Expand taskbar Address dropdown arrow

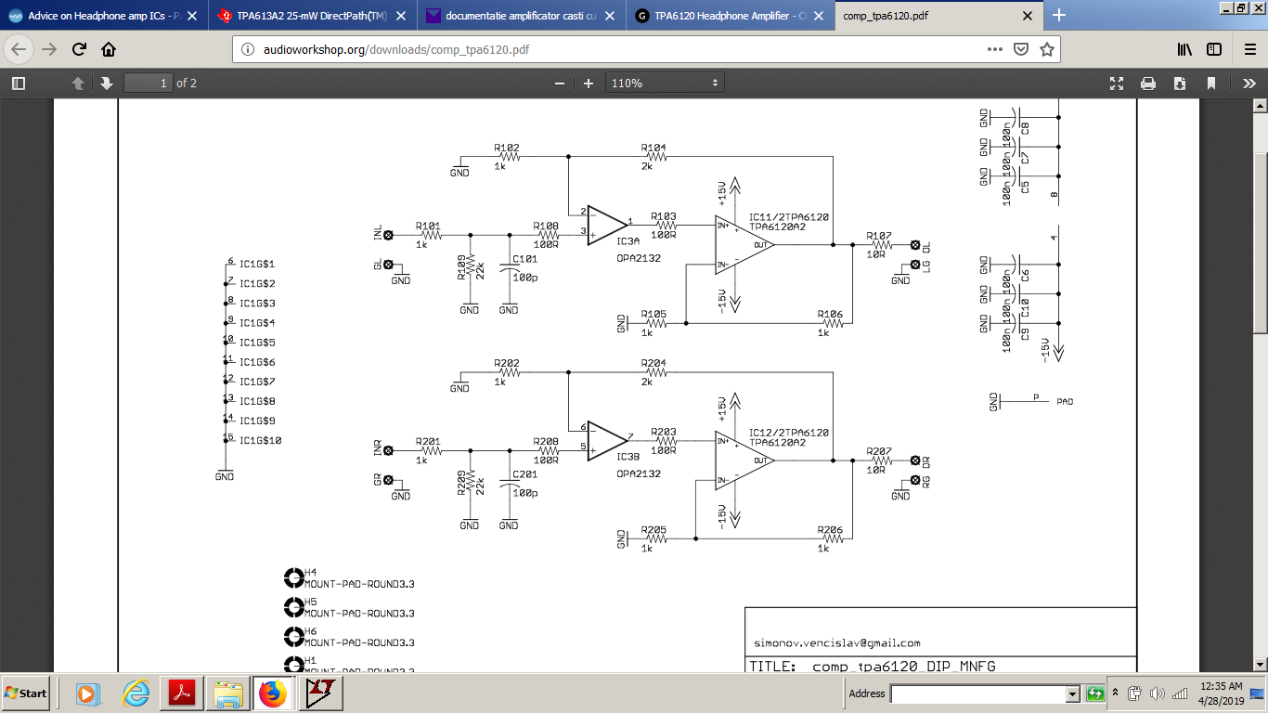point(1073,694)
